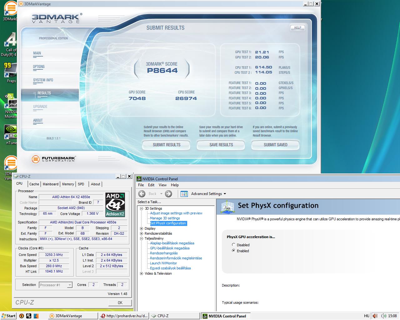The width and height of the screenshot is (400, 320).
Task: Open Rendszerinformációk megtekintése link
Action: [176, 258]
